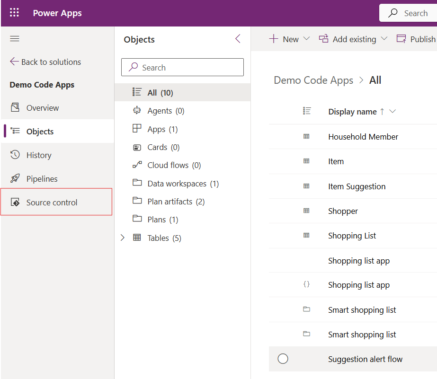
Task: Open the Objects page in sidebar
Action: 57,131
